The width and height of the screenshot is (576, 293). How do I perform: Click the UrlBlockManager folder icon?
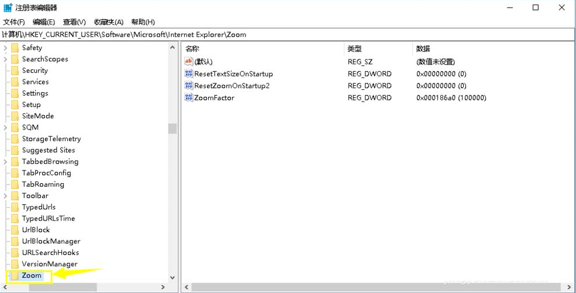point(15,241)
